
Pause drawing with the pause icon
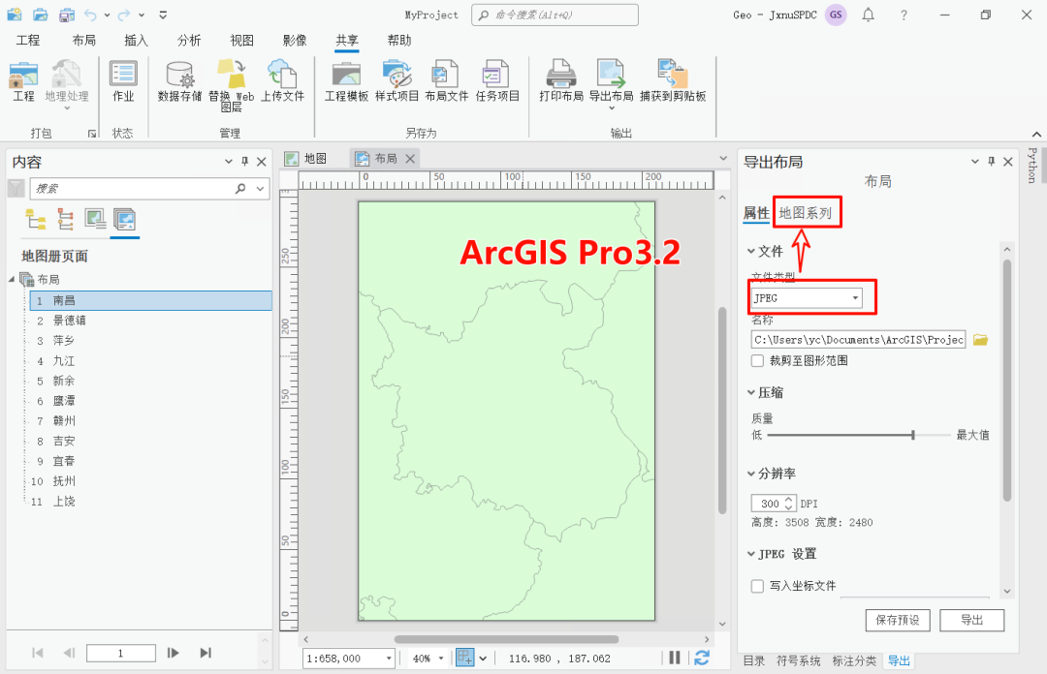click(675, 658)
